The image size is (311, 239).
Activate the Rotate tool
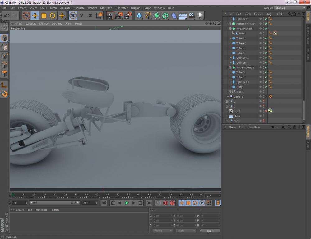(53, 16)
